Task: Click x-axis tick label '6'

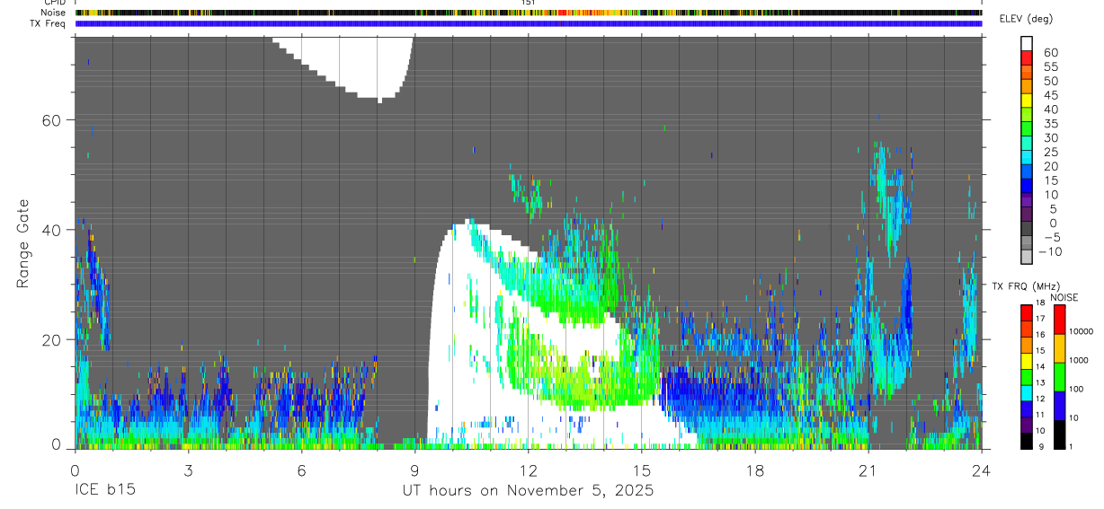Action: click(x=301, y=470)
